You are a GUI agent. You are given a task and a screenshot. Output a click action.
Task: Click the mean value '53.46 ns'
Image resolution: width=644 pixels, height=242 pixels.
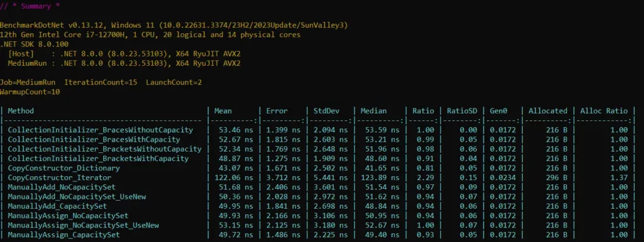click(x=236, y=130)
